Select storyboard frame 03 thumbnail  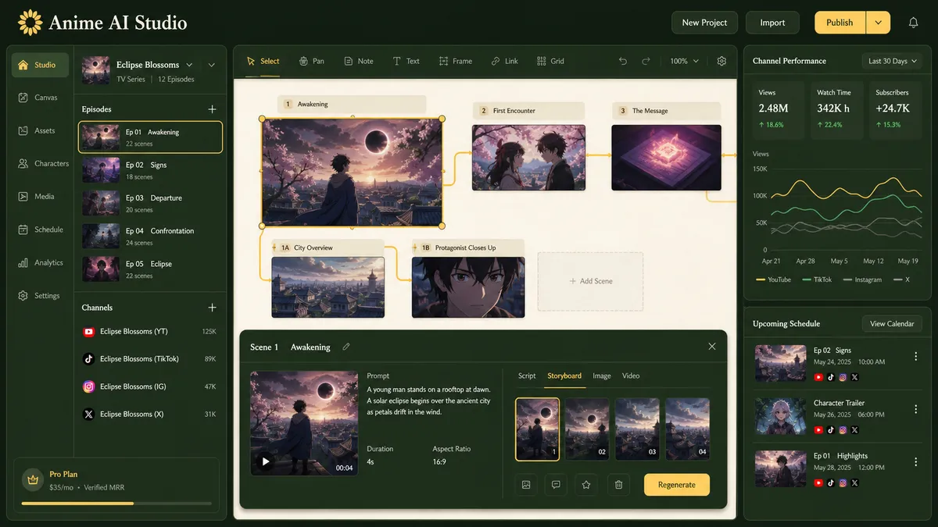click(637, 429)
